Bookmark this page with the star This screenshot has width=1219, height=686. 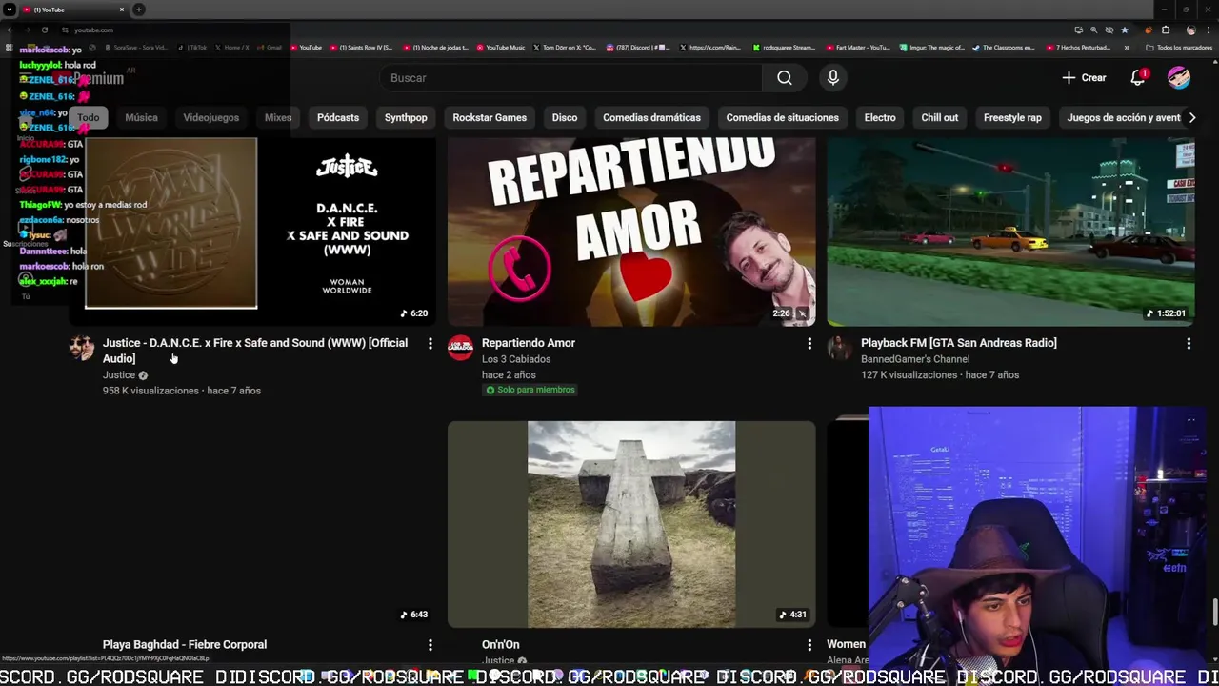click(x=1125, y=30)
